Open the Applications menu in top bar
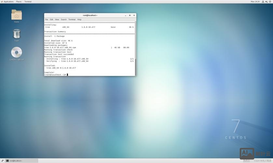273x163 pixels. (8, 2)
